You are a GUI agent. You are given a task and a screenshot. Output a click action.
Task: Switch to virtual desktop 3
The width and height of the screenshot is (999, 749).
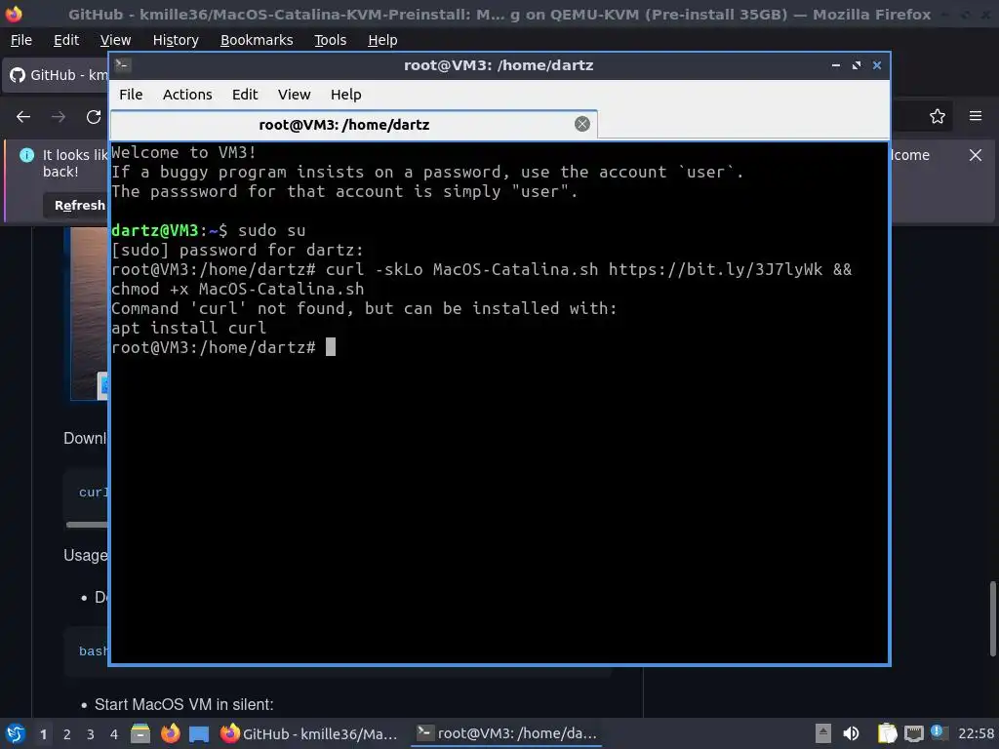pos(91,734)
